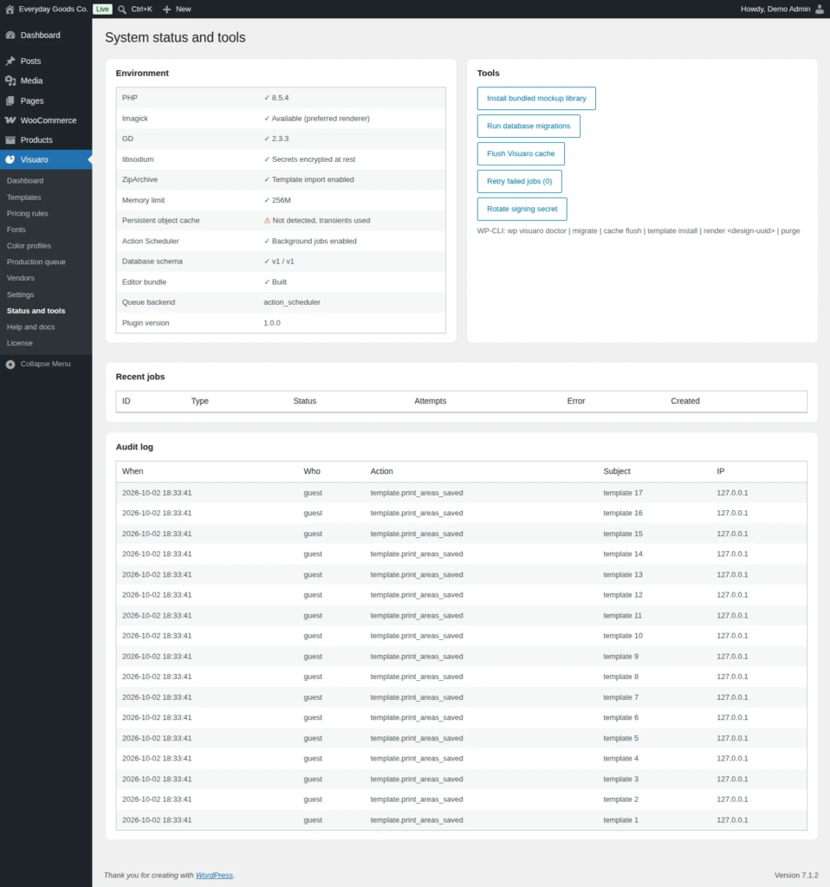Click the Status column header in Recent jobs
Image resolution: width=830 pixels, height=887 pixels.
(304, 401)
